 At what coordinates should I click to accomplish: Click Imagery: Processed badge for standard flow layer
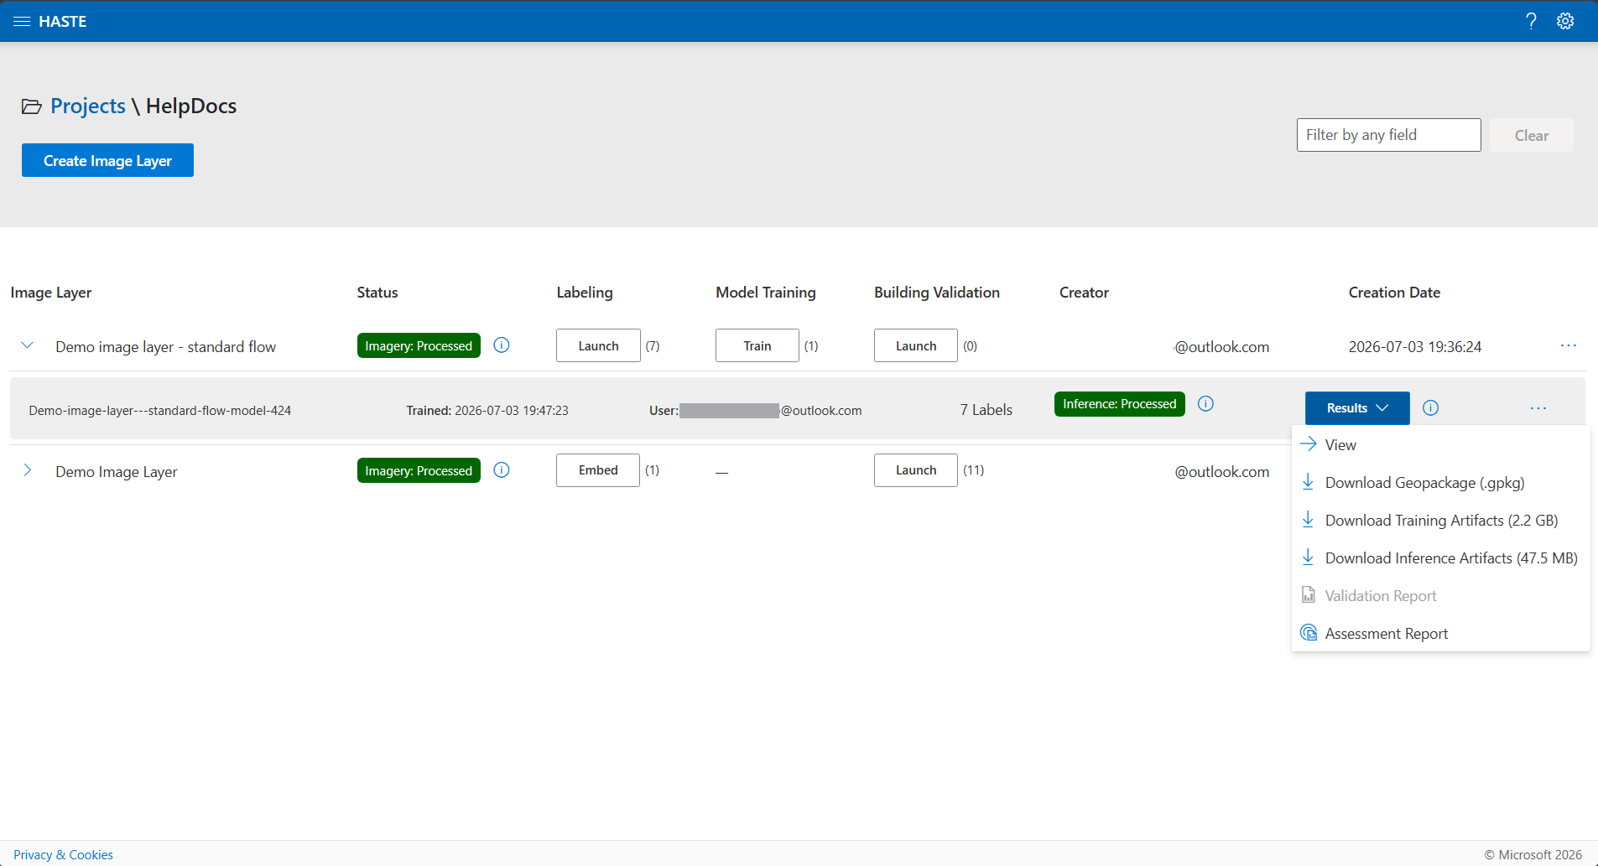[419, 345]
